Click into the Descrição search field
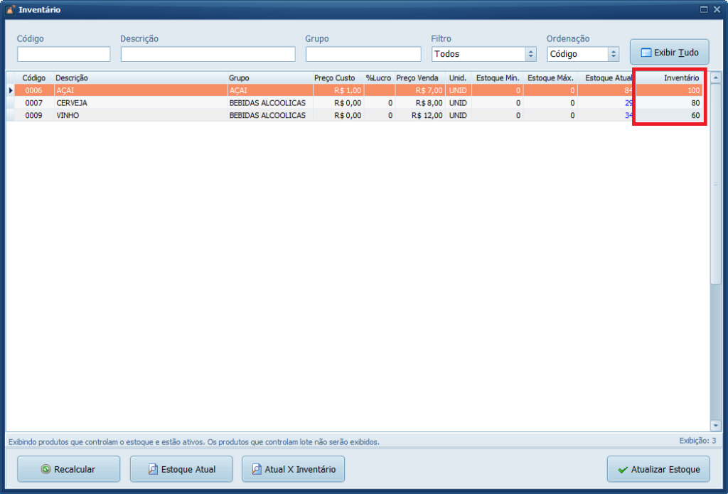The height and width of the screenshot is (494, 728). 208,54
